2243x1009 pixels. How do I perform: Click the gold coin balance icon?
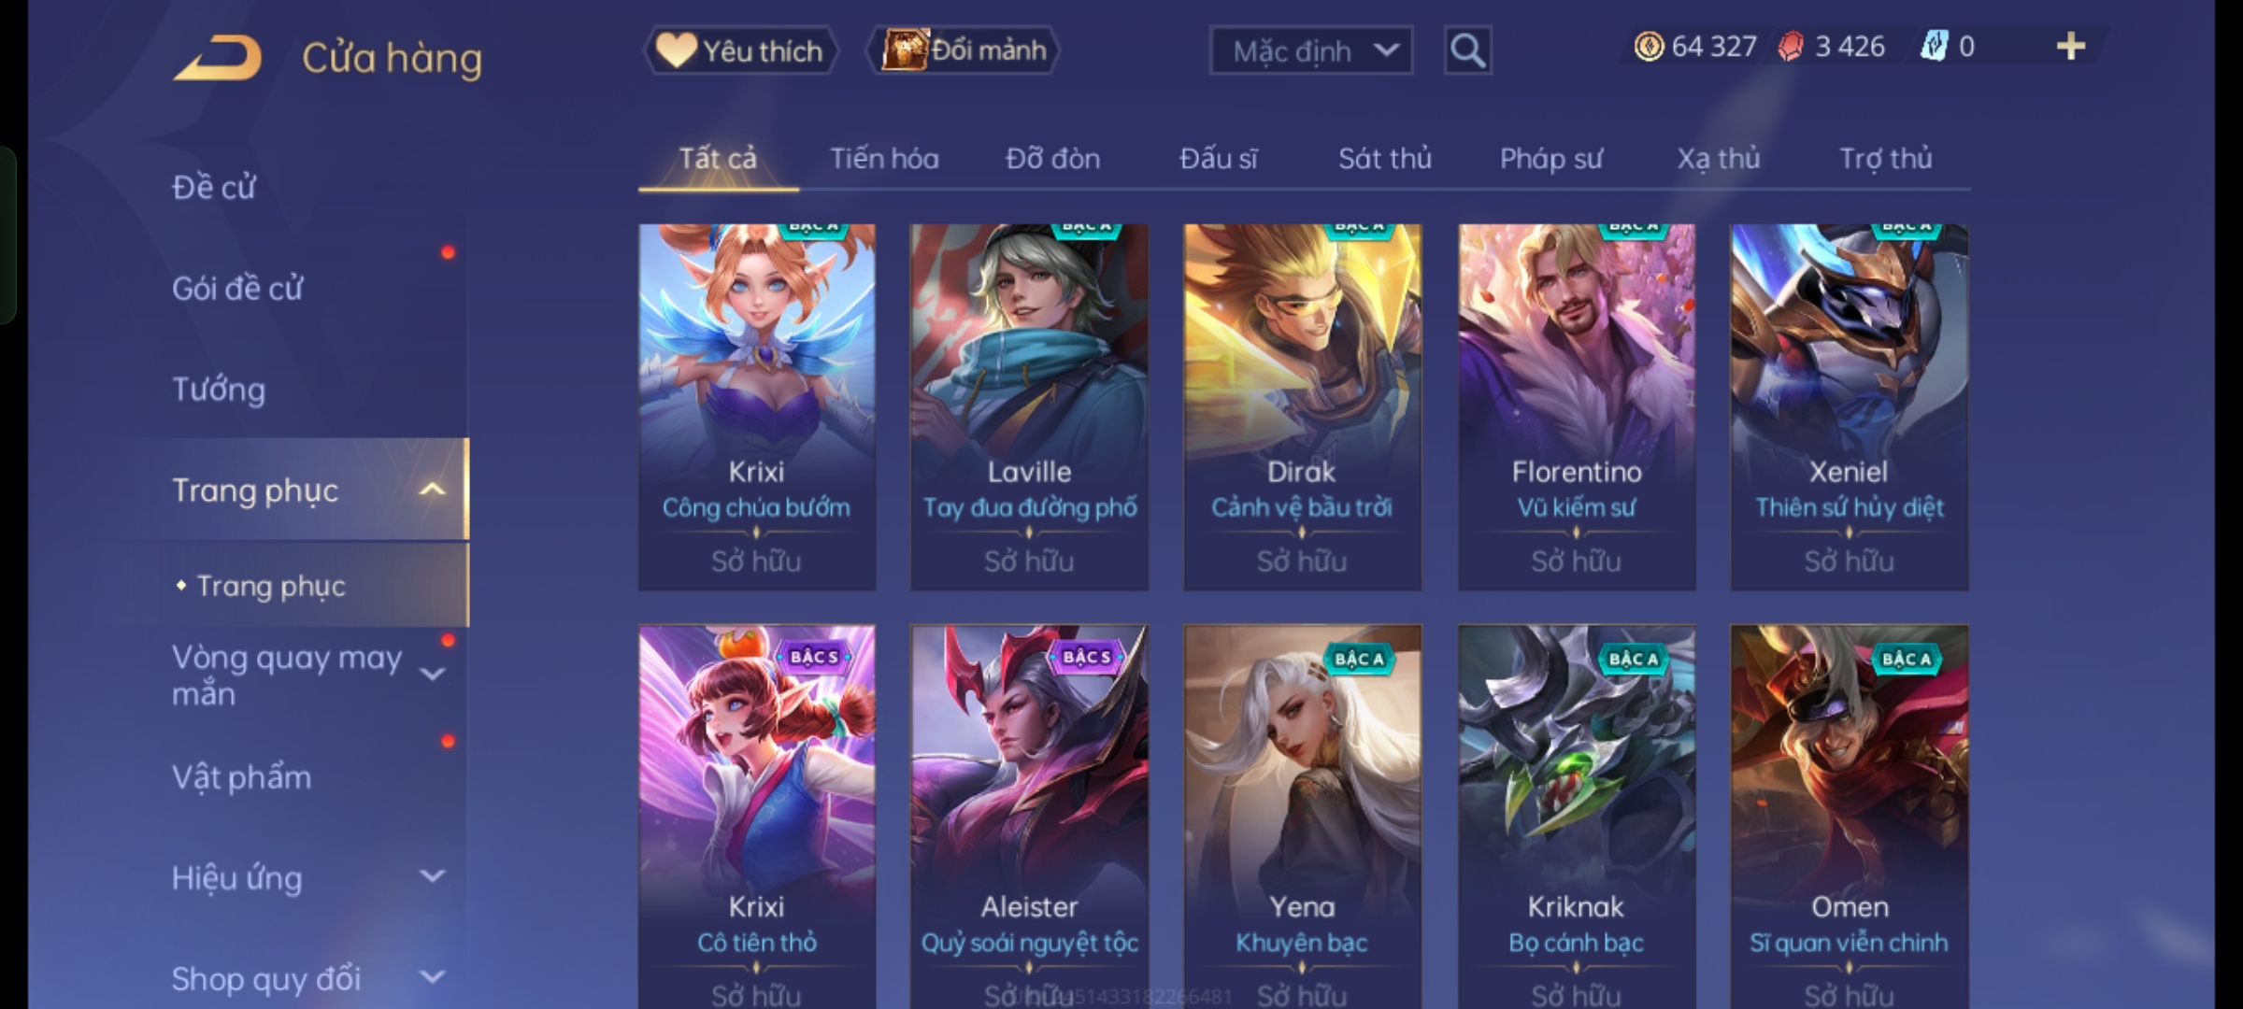click(1649, 47)
